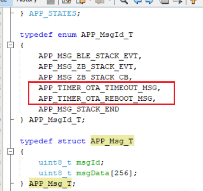Click the APP_STATES typedef name
Viewport: 203px width, 191px height.
(53, 13)
